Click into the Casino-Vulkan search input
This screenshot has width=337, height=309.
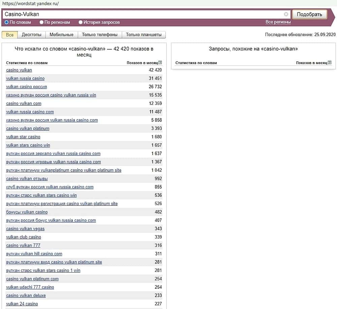[x=142, y=14]
